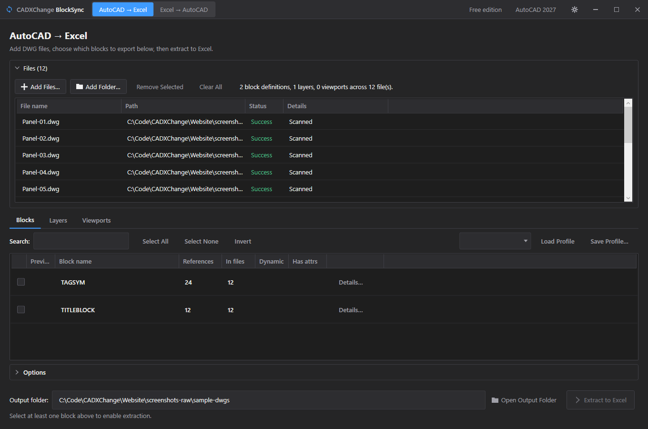Click Select None

(x=202, y=241)
